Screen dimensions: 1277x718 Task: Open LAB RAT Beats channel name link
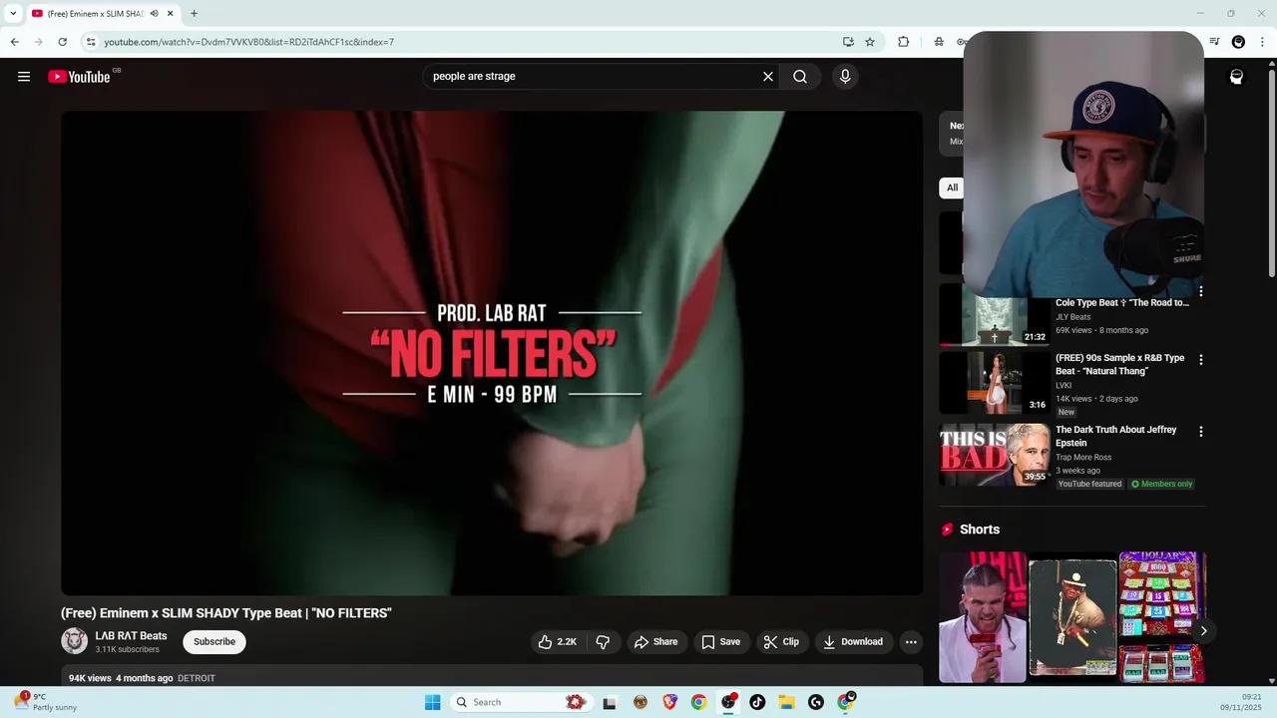click(131, 636)
